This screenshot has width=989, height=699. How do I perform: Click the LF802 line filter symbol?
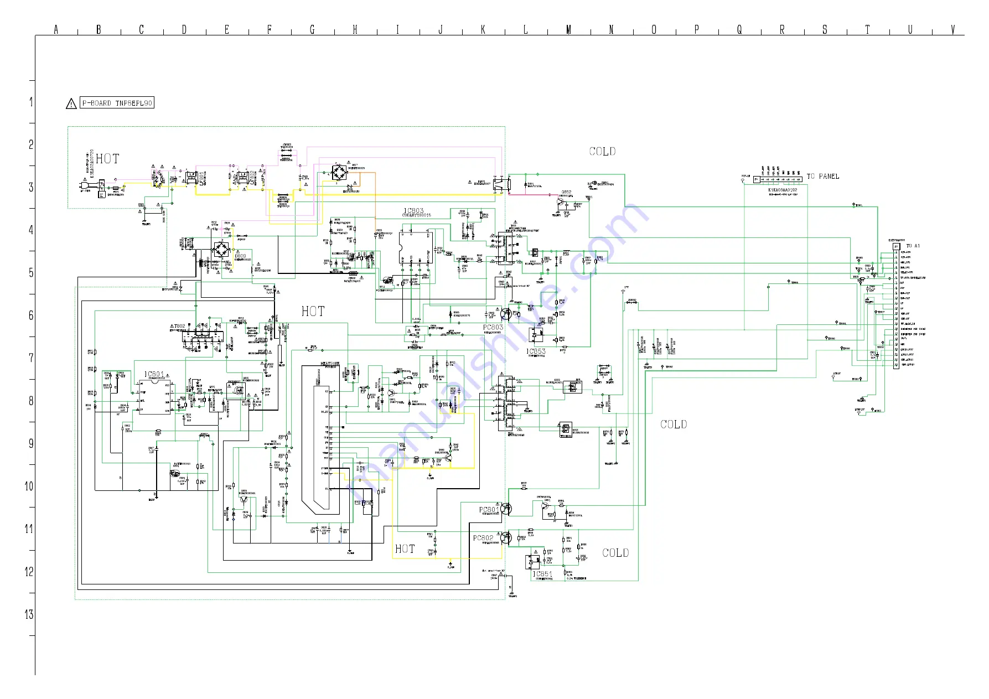(242, 178)
